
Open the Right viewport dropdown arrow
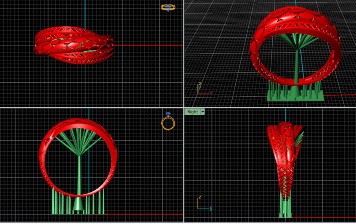click(203, 112)
